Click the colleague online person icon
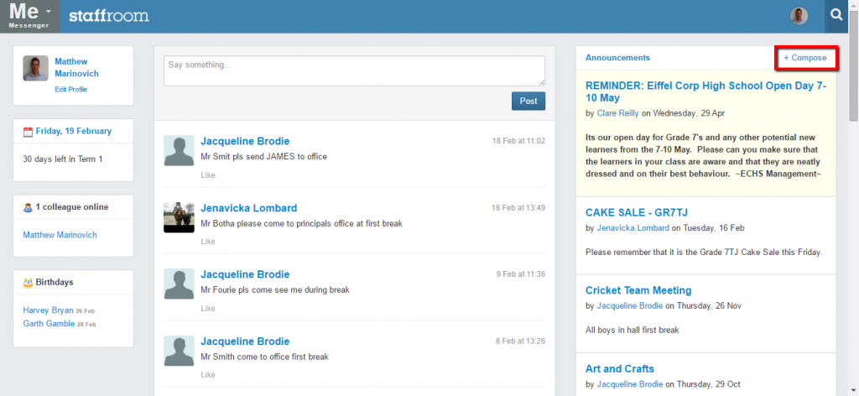 click(28, 207)
